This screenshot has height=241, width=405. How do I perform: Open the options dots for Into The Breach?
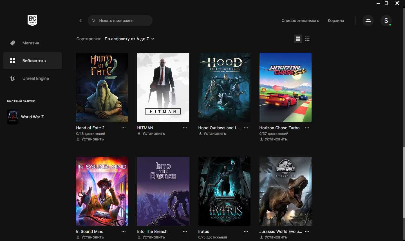185,231
